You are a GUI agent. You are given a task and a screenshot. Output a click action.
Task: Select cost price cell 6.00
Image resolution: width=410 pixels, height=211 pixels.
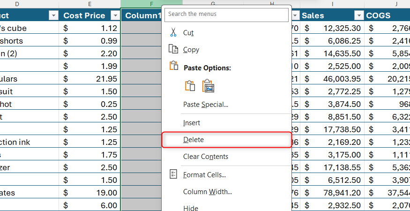pyautogui.click(x=89, y=205)
